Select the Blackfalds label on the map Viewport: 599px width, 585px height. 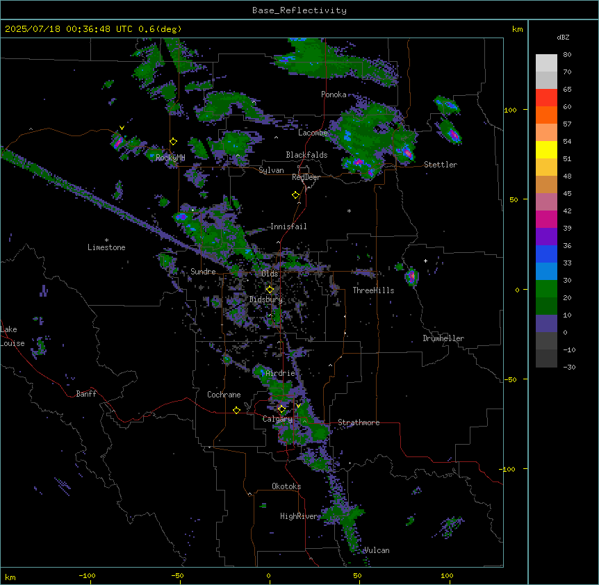[306, 155]
